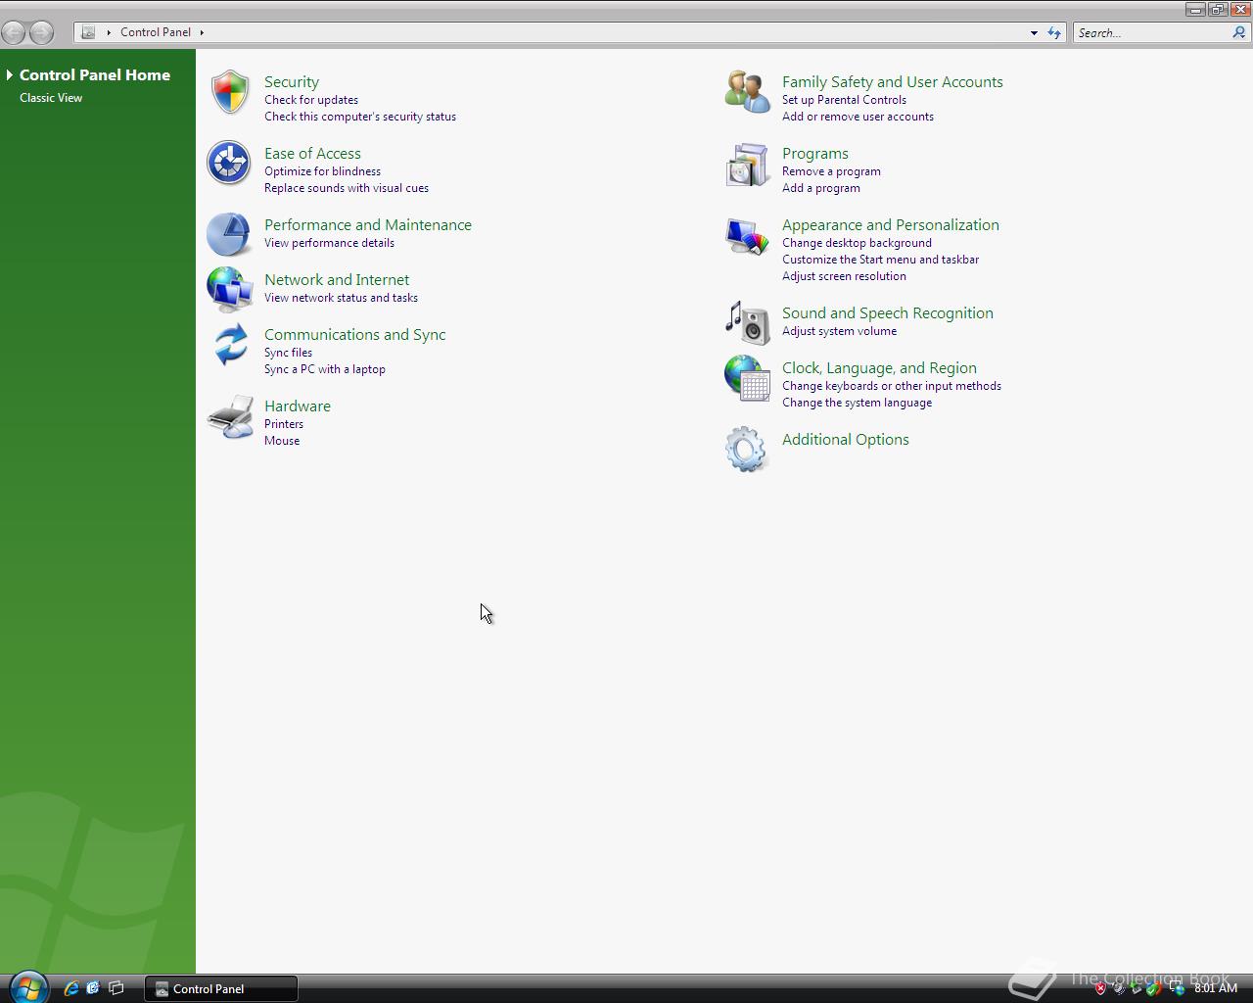Click Set up Parental Controls
The width and height of the screenshot is (1253, 1003).
click(x=844, y=100)
